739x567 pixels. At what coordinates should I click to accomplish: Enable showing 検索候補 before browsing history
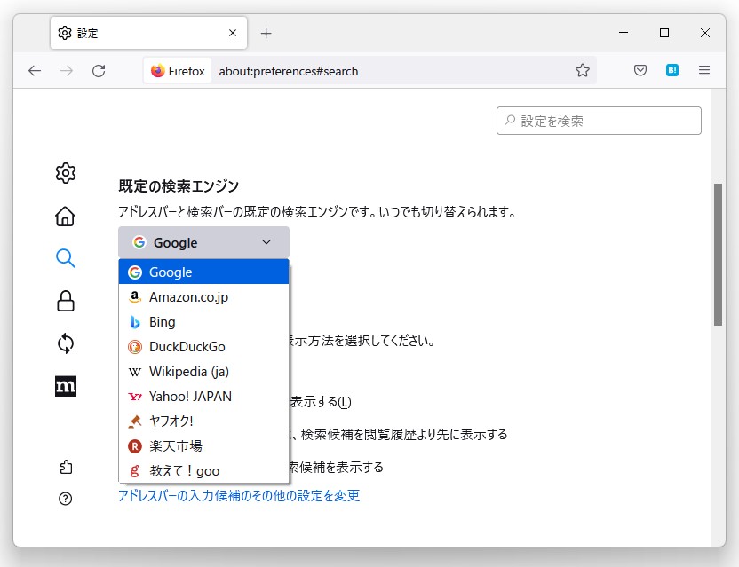[x=400, y=433]
